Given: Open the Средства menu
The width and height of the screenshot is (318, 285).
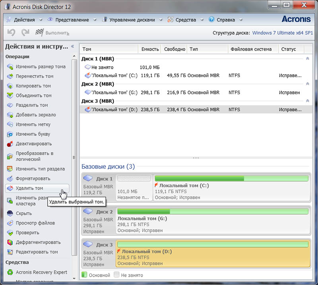Looking at the screenshot, I should 186,20.
